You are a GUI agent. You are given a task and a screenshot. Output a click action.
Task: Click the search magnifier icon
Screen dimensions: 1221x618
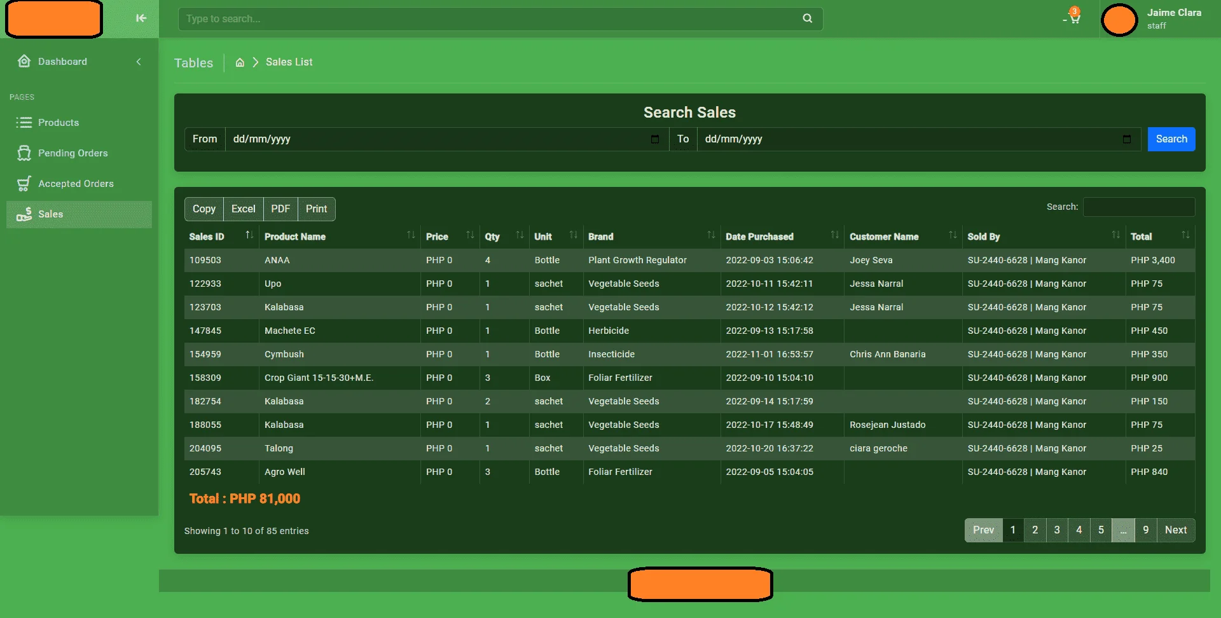tap(807, 18)
